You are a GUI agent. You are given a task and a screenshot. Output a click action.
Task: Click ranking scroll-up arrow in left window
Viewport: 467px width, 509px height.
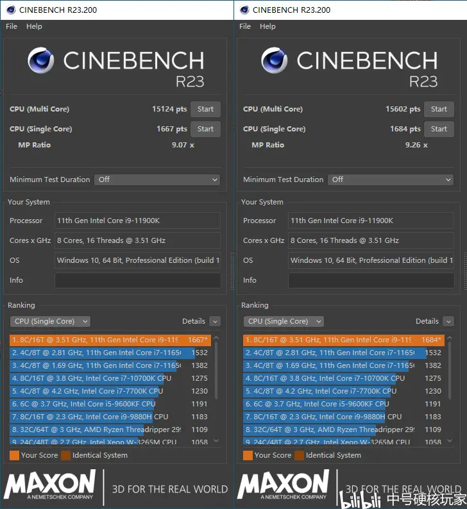tap(216, 338)
